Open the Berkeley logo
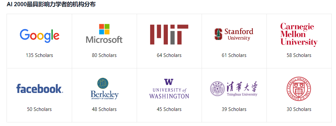The height and width of the screenshot is (126, 336). click(x=104, y=89)
